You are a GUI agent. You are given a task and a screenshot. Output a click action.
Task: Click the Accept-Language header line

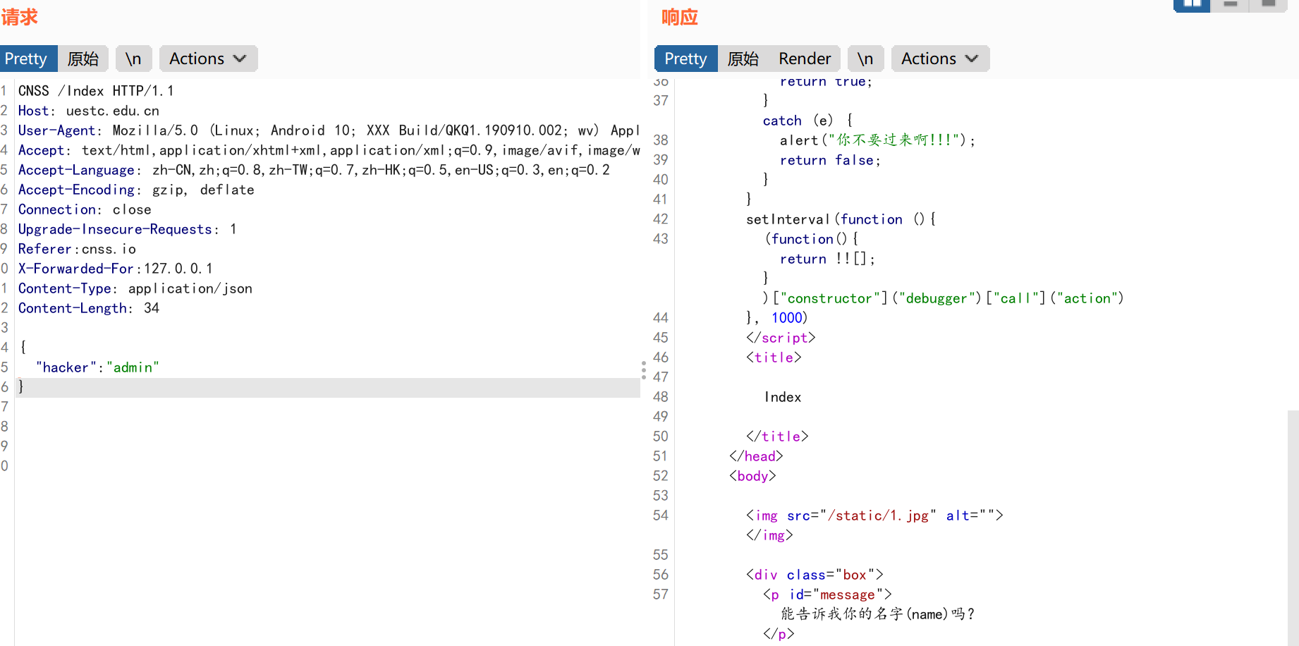click(x=314, y=170)
